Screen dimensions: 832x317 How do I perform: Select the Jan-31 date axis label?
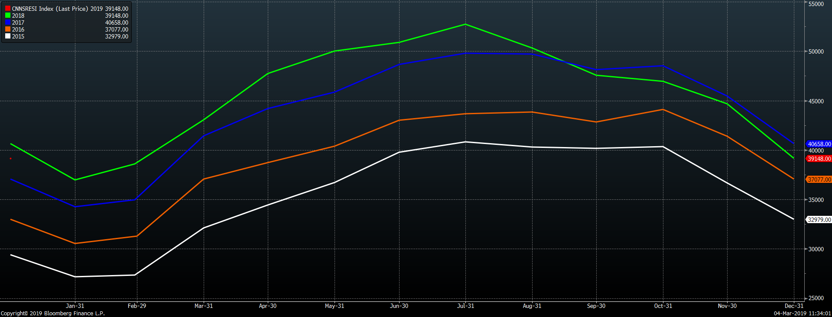point(75,306)
